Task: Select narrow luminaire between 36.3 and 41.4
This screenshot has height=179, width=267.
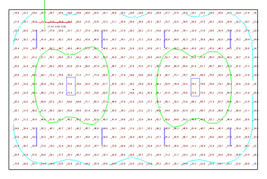Action: (x=37, y=39)
